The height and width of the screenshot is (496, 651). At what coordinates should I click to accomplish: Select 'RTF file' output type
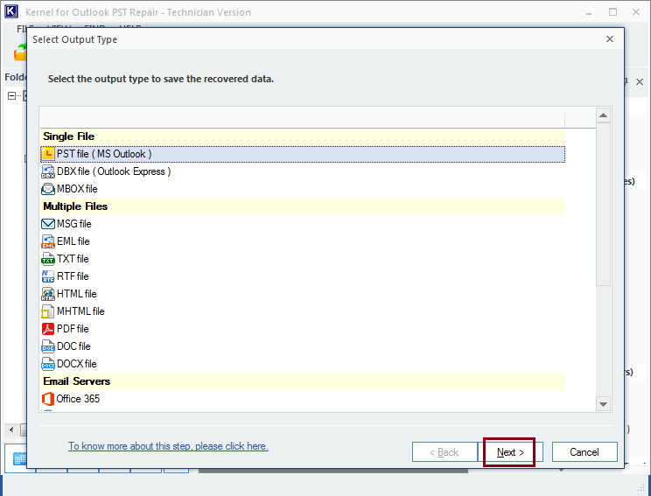point(303,276)
